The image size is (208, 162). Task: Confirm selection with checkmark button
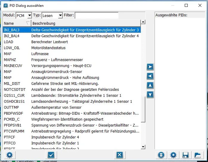pos(50,155)
